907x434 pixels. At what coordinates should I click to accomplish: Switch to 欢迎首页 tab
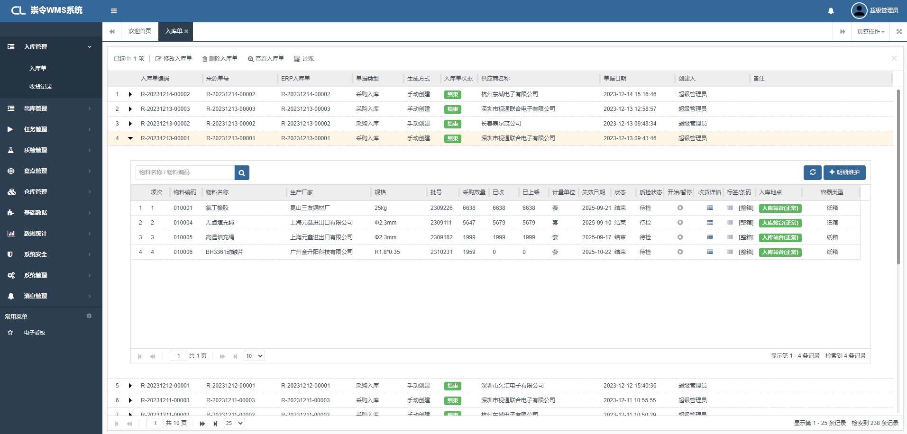click(x=140, y=31)
